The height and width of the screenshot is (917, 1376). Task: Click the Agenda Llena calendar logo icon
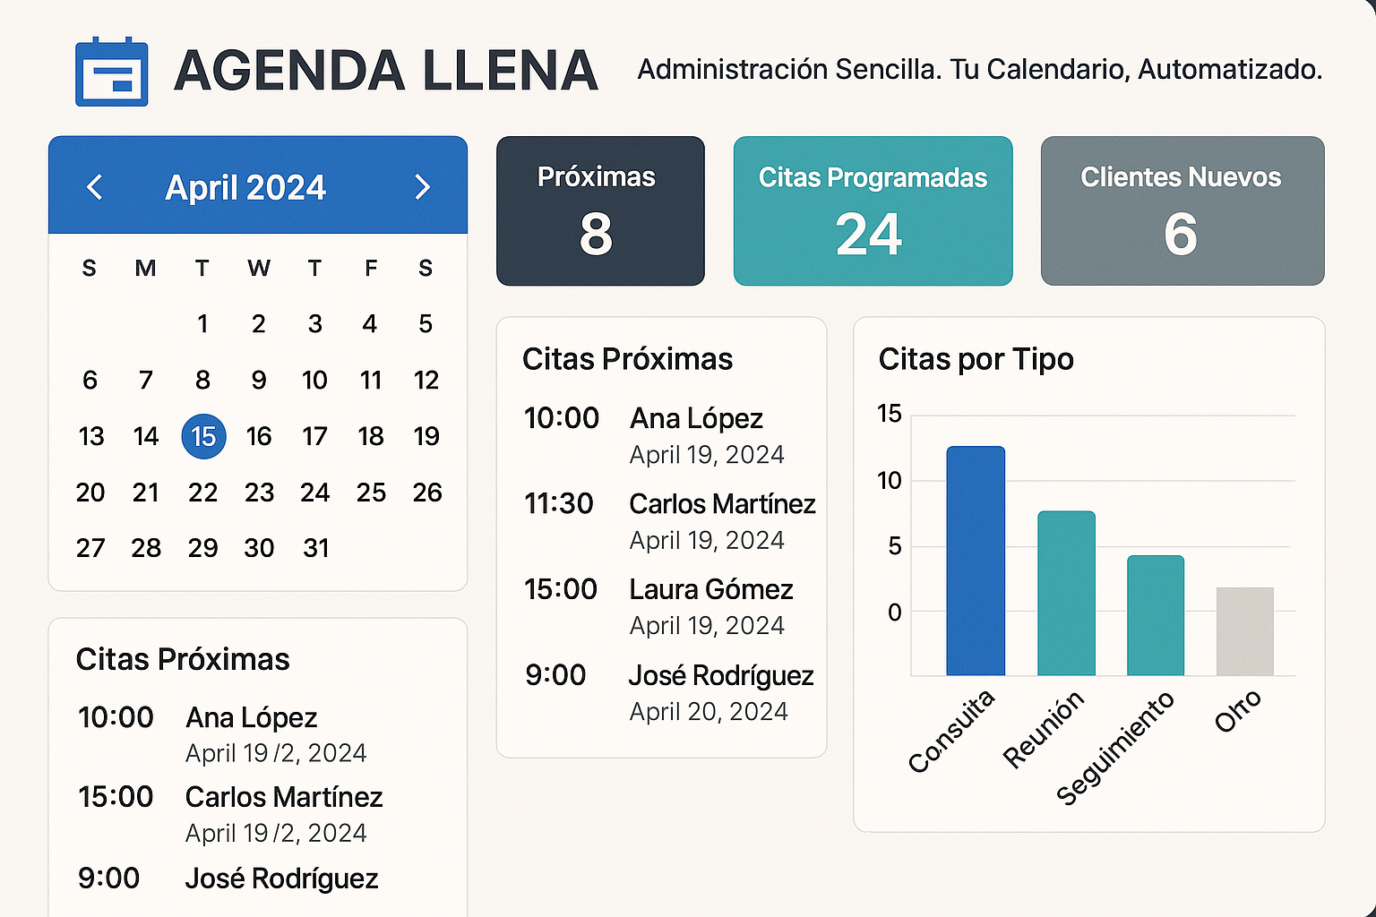point(112,72)
